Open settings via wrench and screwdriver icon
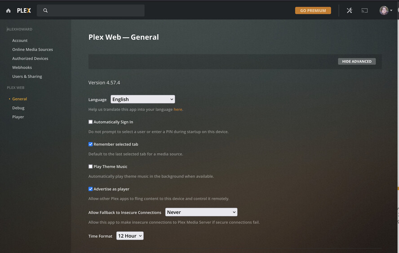This screenshot has height=253, width=399. tap(350, 10)
